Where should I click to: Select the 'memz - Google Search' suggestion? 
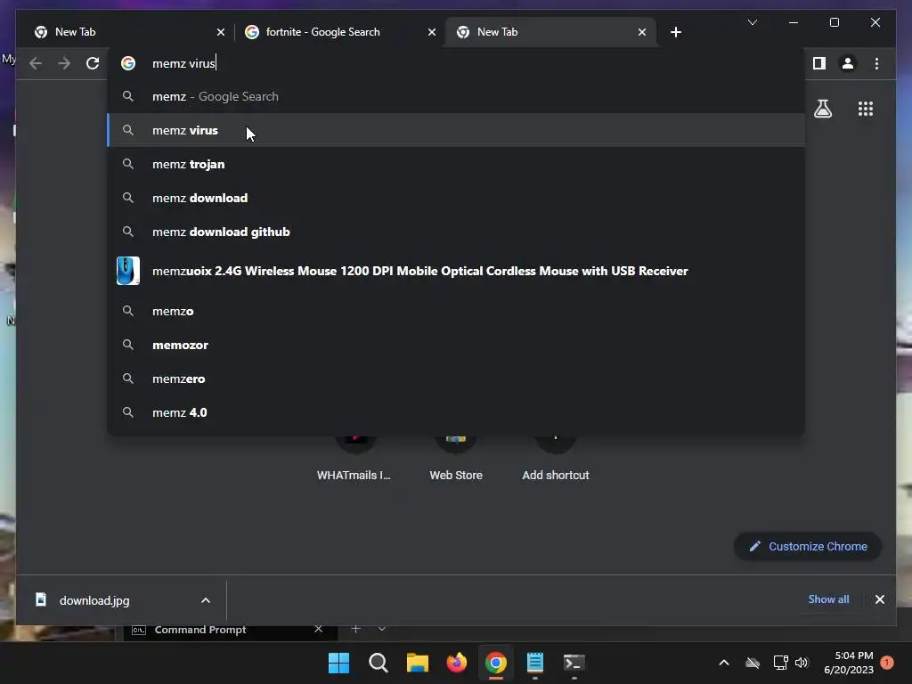(456, 96)
